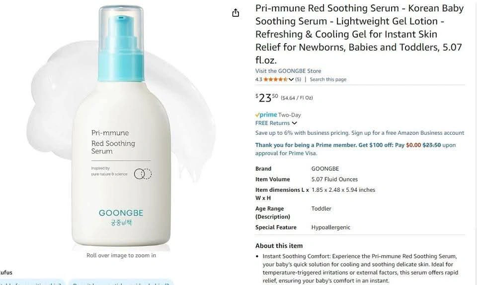
Task: Click the Prime checkmark logo
Action: pos(266,114)
